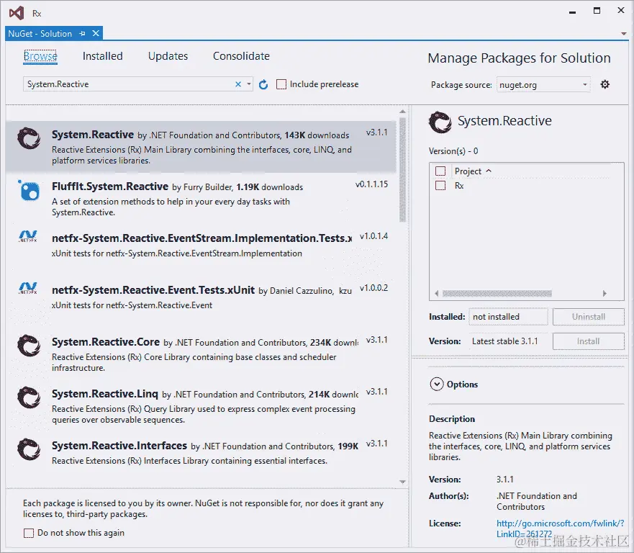Click v1.0.1.4 version label
634x553 pixels.
pyautogui.click(x=373, y=236)
